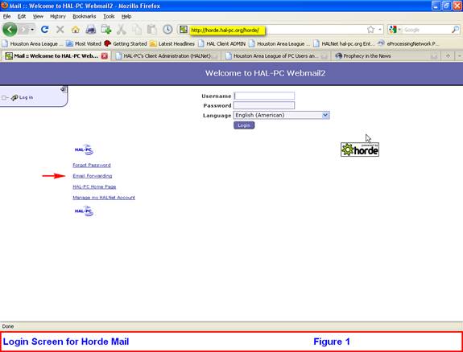Screen dimensions: 463x352
Task: Open the HALNet hal-pc.org Ent bookmark
Action: tap(344, 43)
